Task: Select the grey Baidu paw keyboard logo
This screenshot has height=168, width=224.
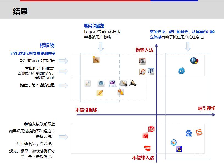Action: (101, 84)
